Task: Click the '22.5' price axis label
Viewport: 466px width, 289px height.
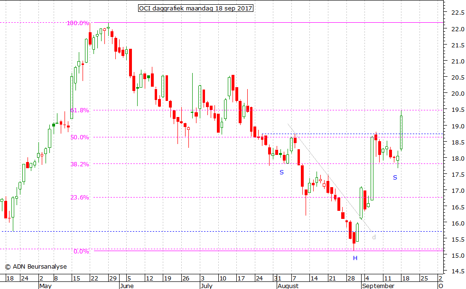Action: (457, 13)
